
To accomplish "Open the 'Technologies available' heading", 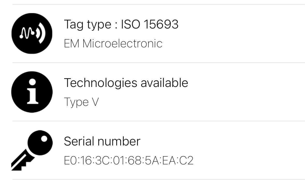I will [126, 83].
